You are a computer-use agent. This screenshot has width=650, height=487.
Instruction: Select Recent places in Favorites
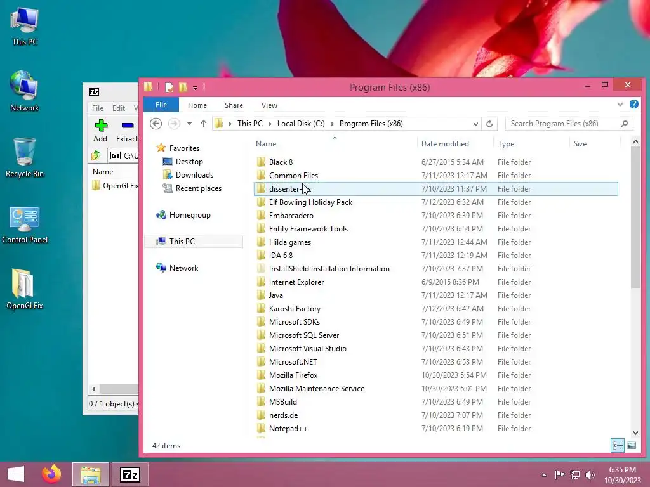coord(198,188)
